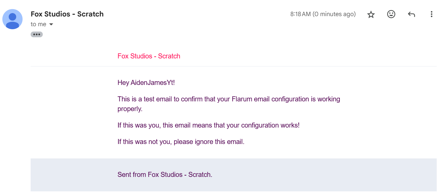437x192 pixels.
Task: Click the Flarum email configuration paragraph
Action: point(229,104)
